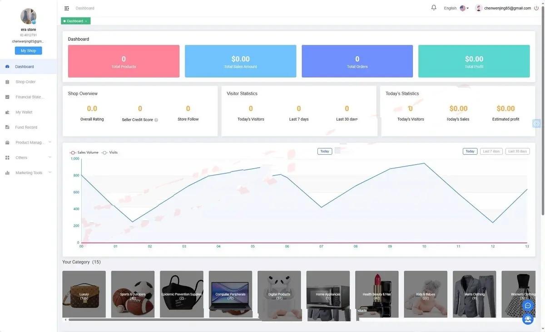Viewport: 545px width, 332px height.
Task: Select the green Dashboard tab
Action: 75,21
